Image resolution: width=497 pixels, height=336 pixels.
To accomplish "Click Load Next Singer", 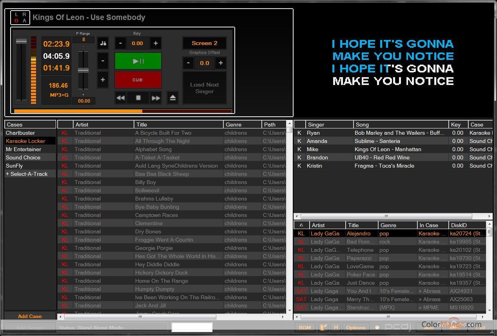I will (205, 88).
